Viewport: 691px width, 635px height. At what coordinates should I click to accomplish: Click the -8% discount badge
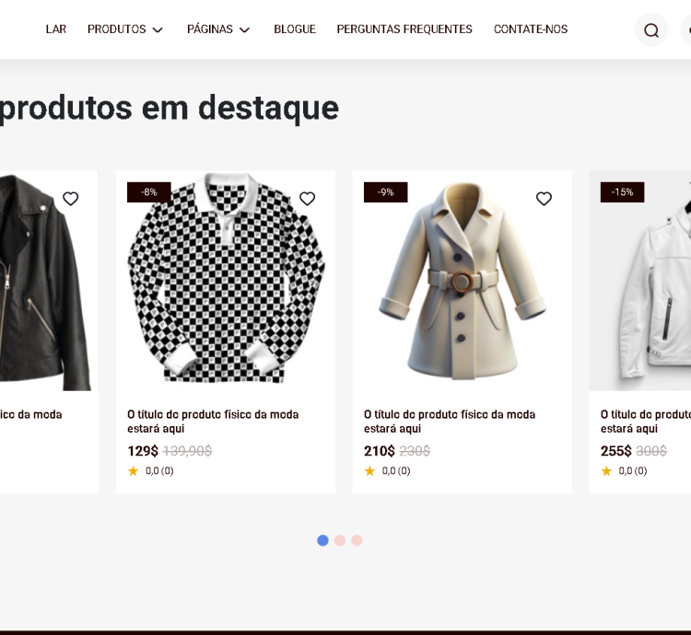tap(148, 192)
